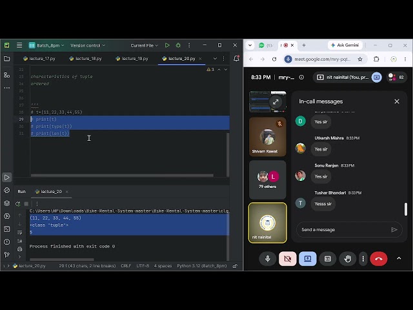Viewport: 413px width, 310px height.
Task: Print the Run console output
Action: (20, 249)
